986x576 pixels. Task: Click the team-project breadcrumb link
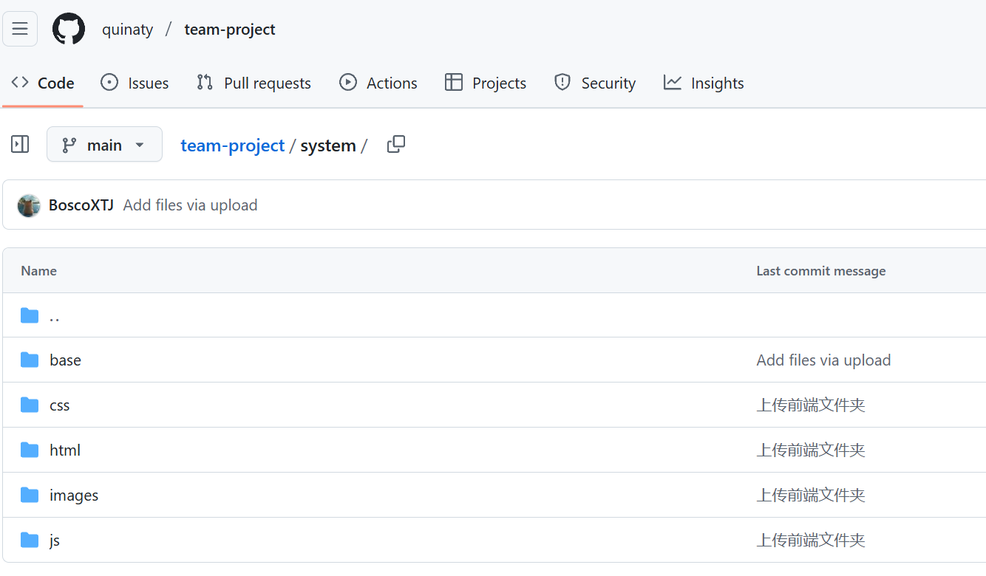point(232,145)
